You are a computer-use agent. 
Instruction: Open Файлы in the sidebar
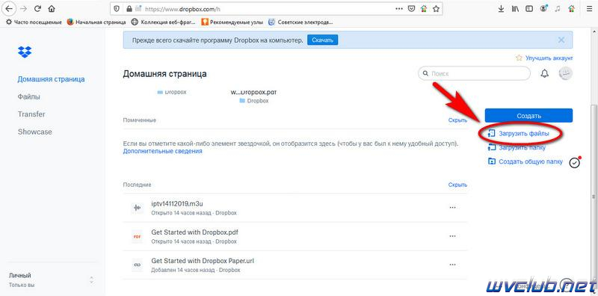29,97
